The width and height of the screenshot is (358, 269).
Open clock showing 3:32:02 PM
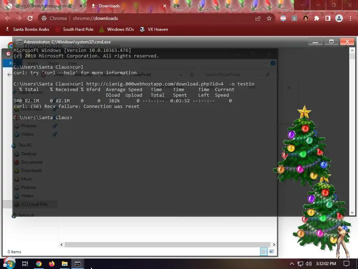coord(326,264)
